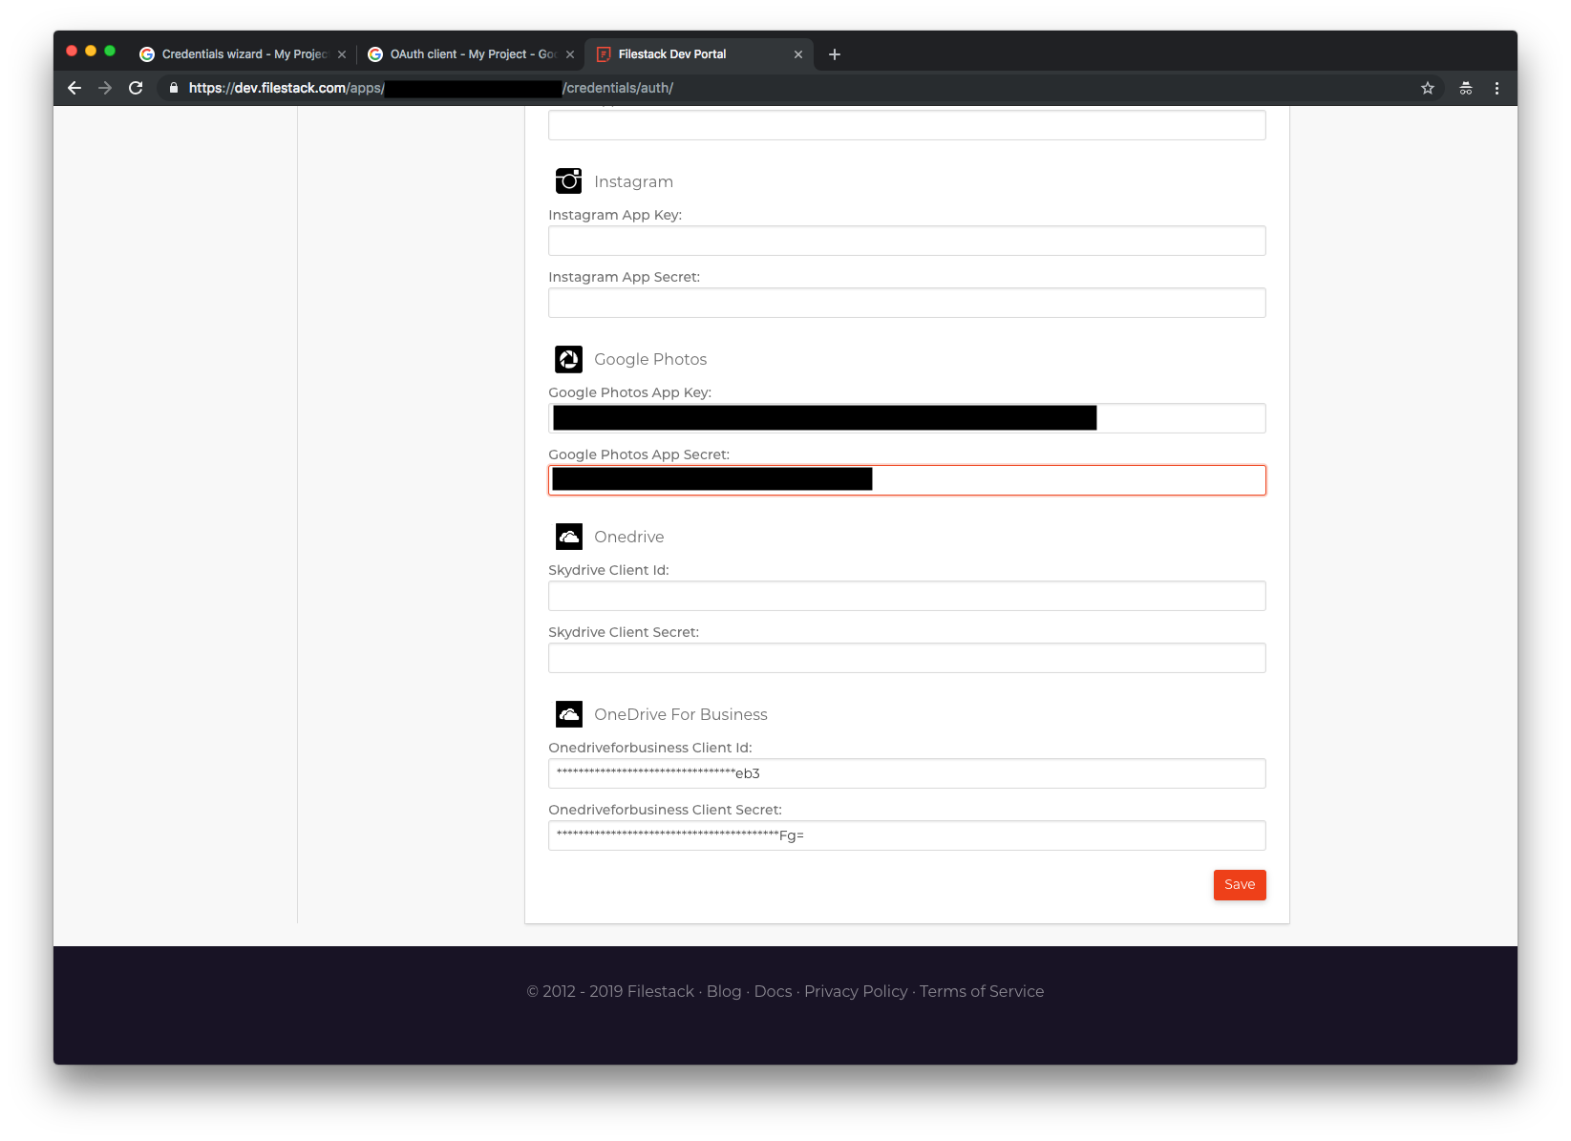Bookmark this page with the star icon

pos(1428,88)
